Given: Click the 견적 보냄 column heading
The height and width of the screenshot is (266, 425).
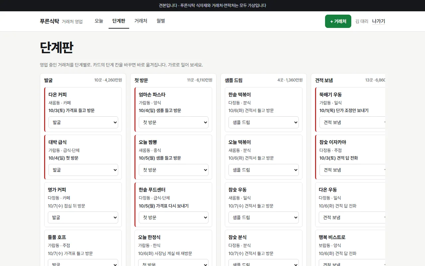Looking at the screenshot, I should [324, 80].
